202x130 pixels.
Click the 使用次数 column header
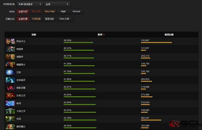pos(169,35)
